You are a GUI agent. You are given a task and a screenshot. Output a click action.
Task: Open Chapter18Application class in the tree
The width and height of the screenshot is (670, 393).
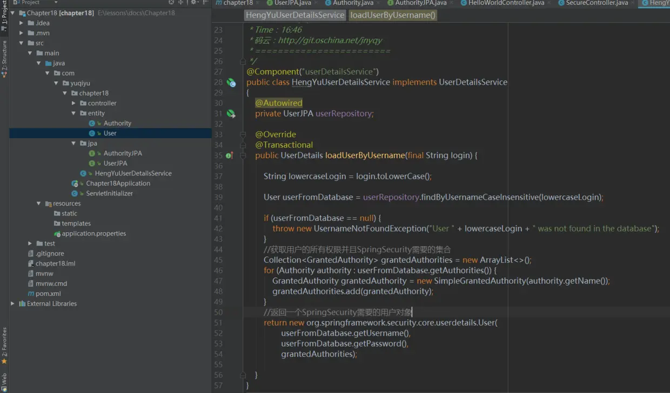point(118,184)
